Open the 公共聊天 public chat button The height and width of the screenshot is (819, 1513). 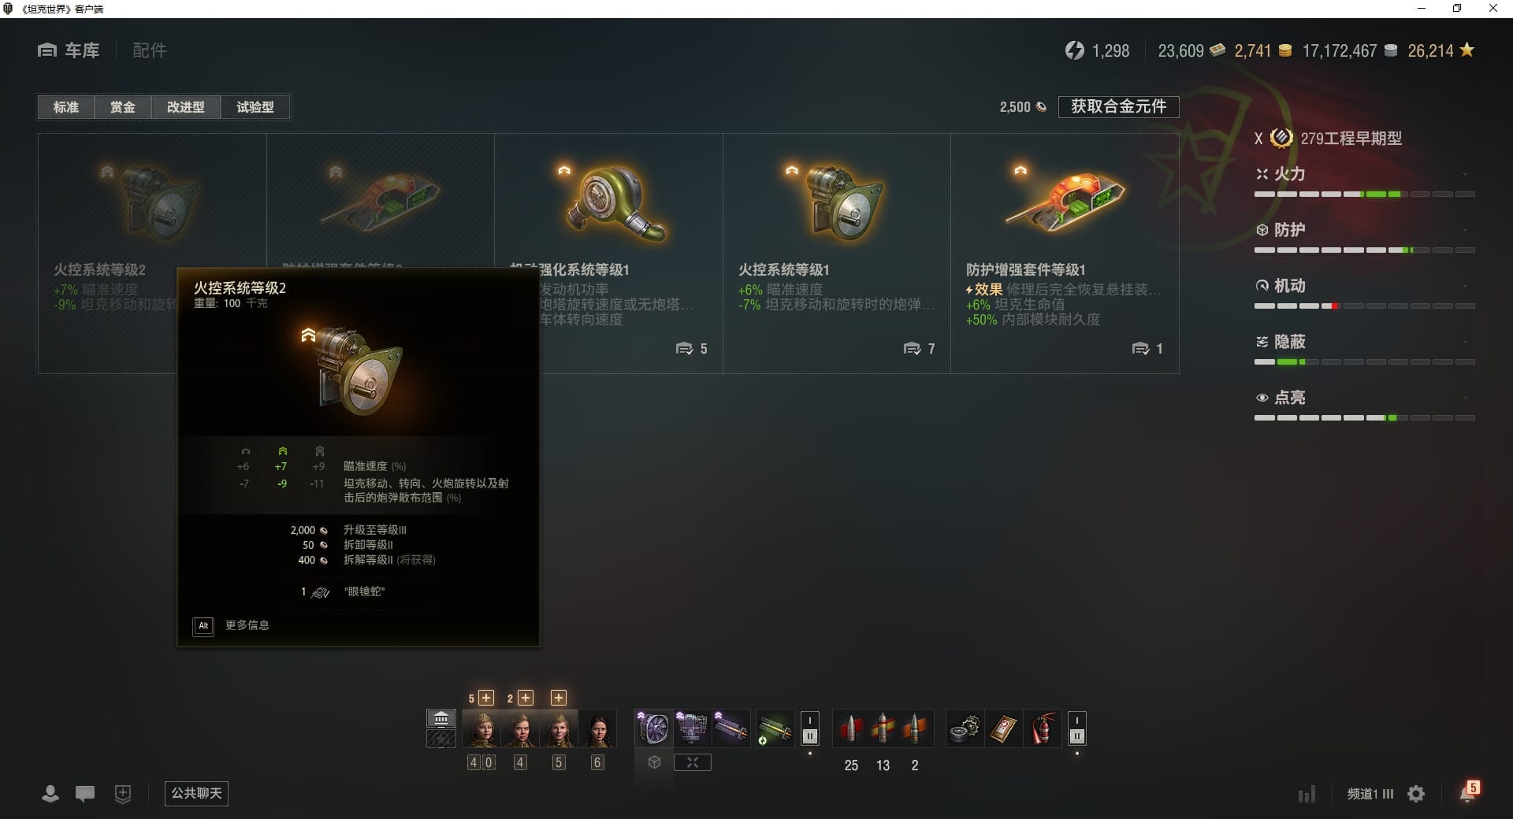196,793
